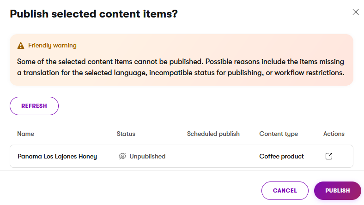Open Panama Los Lajones Honey in new tab
The width and height of the screenshot is (364, 205).
click(329, 156)
